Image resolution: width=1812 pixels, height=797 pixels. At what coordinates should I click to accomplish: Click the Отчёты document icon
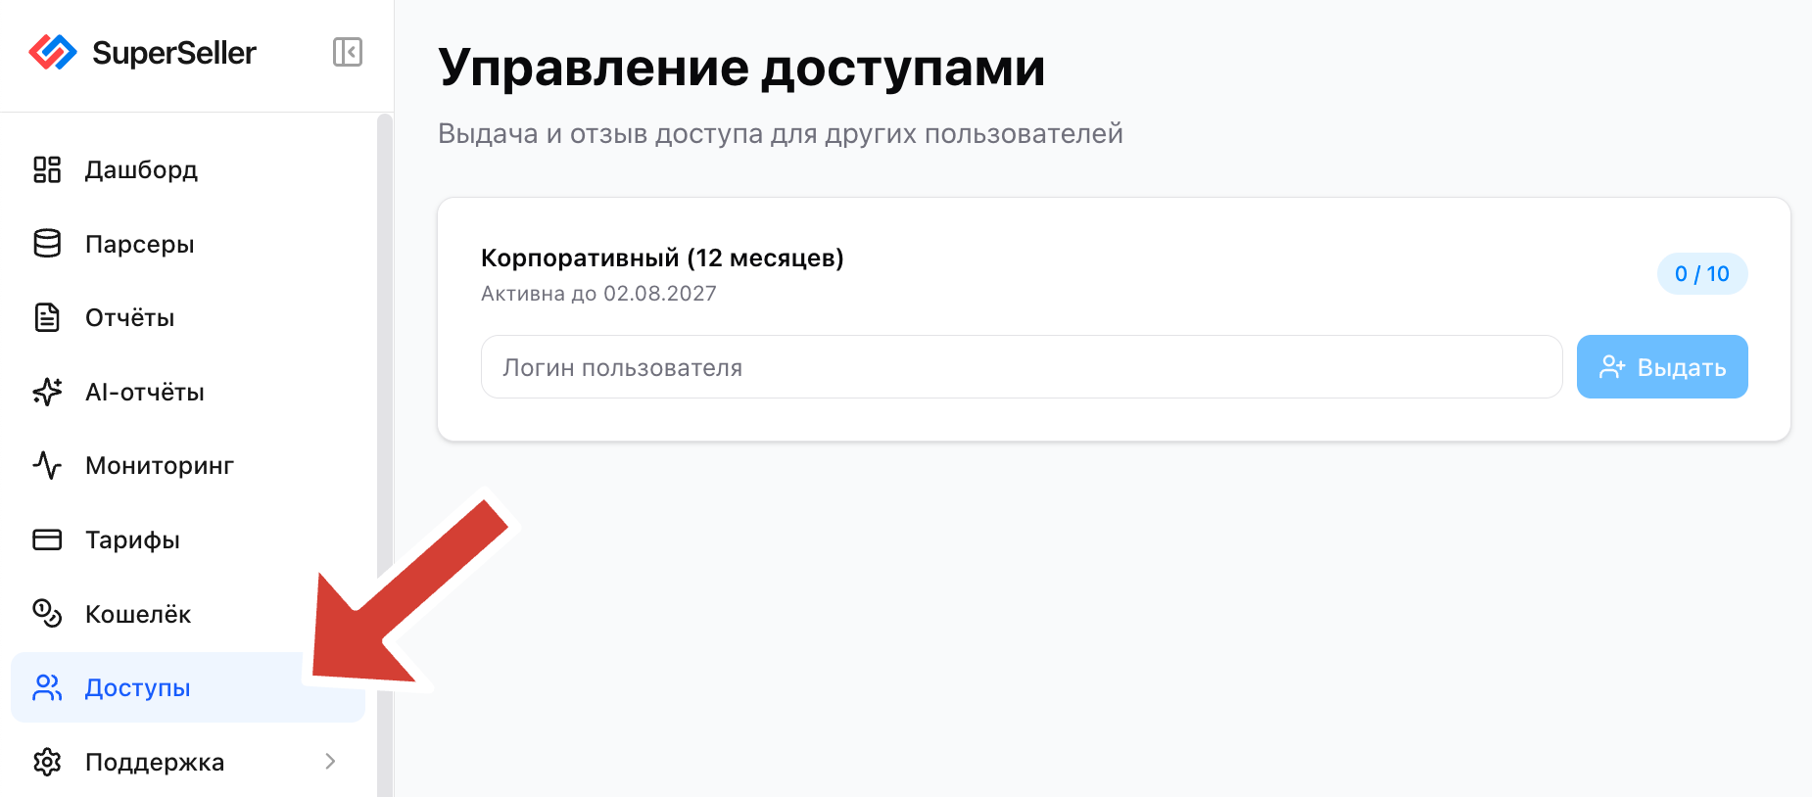(x=47, y=317)
